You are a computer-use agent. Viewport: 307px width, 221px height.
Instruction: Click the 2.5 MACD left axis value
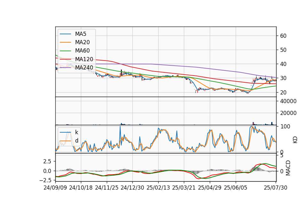pyautogui.click(x=47, y=161)
